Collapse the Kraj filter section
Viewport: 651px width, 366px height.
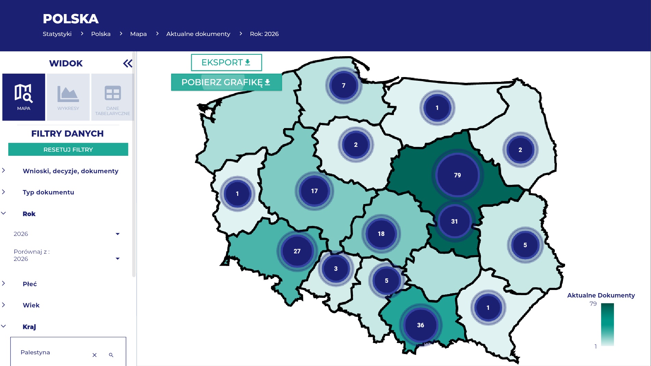click(x=29, y=327)
